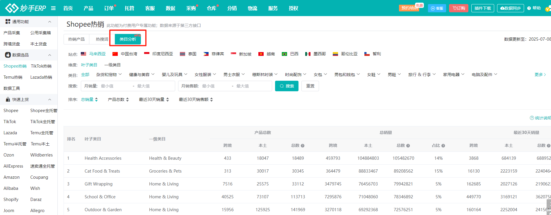Screen dimensions: 551x215
Task: Collapse the 通用功能 sidebar section
Action: tap(50, 22)
